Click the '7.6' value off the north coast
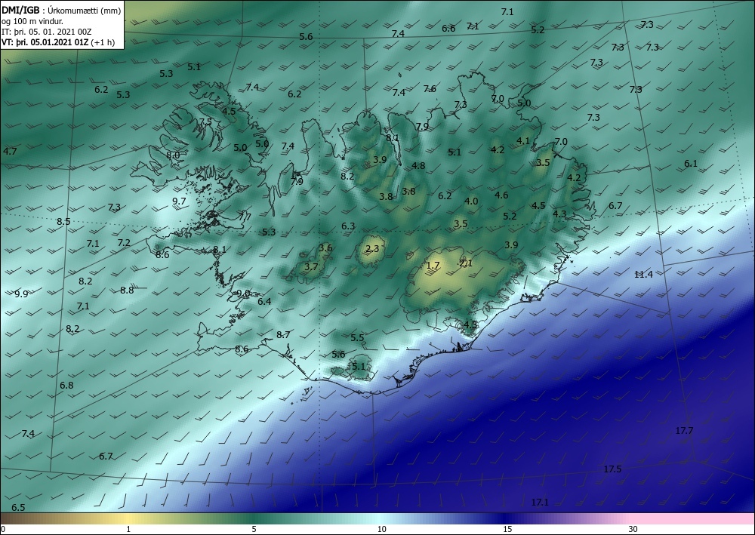Image resolution: width=755 pixels, height=535 pixels. [x=430, y=88]
